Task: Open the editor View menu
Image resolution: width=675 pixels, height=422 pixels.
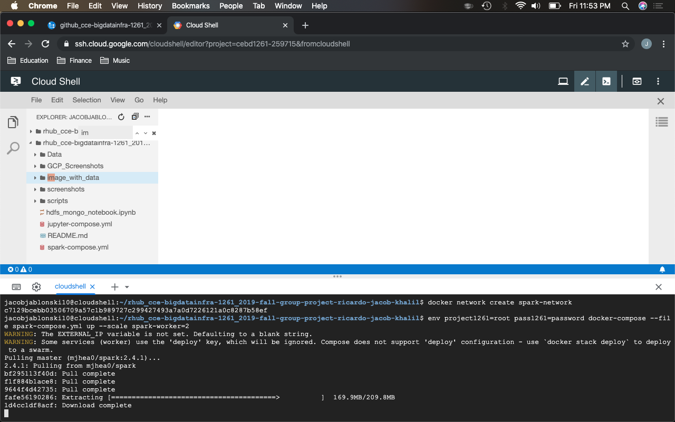Action: pos(118,100)
